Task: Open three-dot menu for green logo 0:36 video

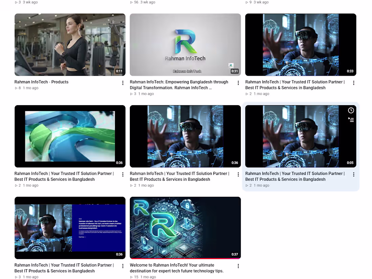Action: click(x=123, y=175)
